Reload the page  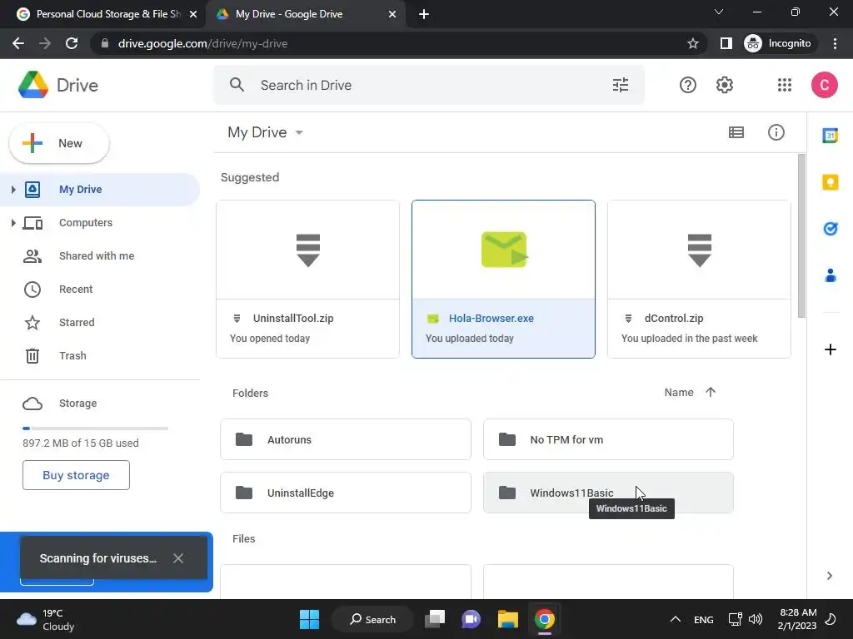(x=72, y=43)
